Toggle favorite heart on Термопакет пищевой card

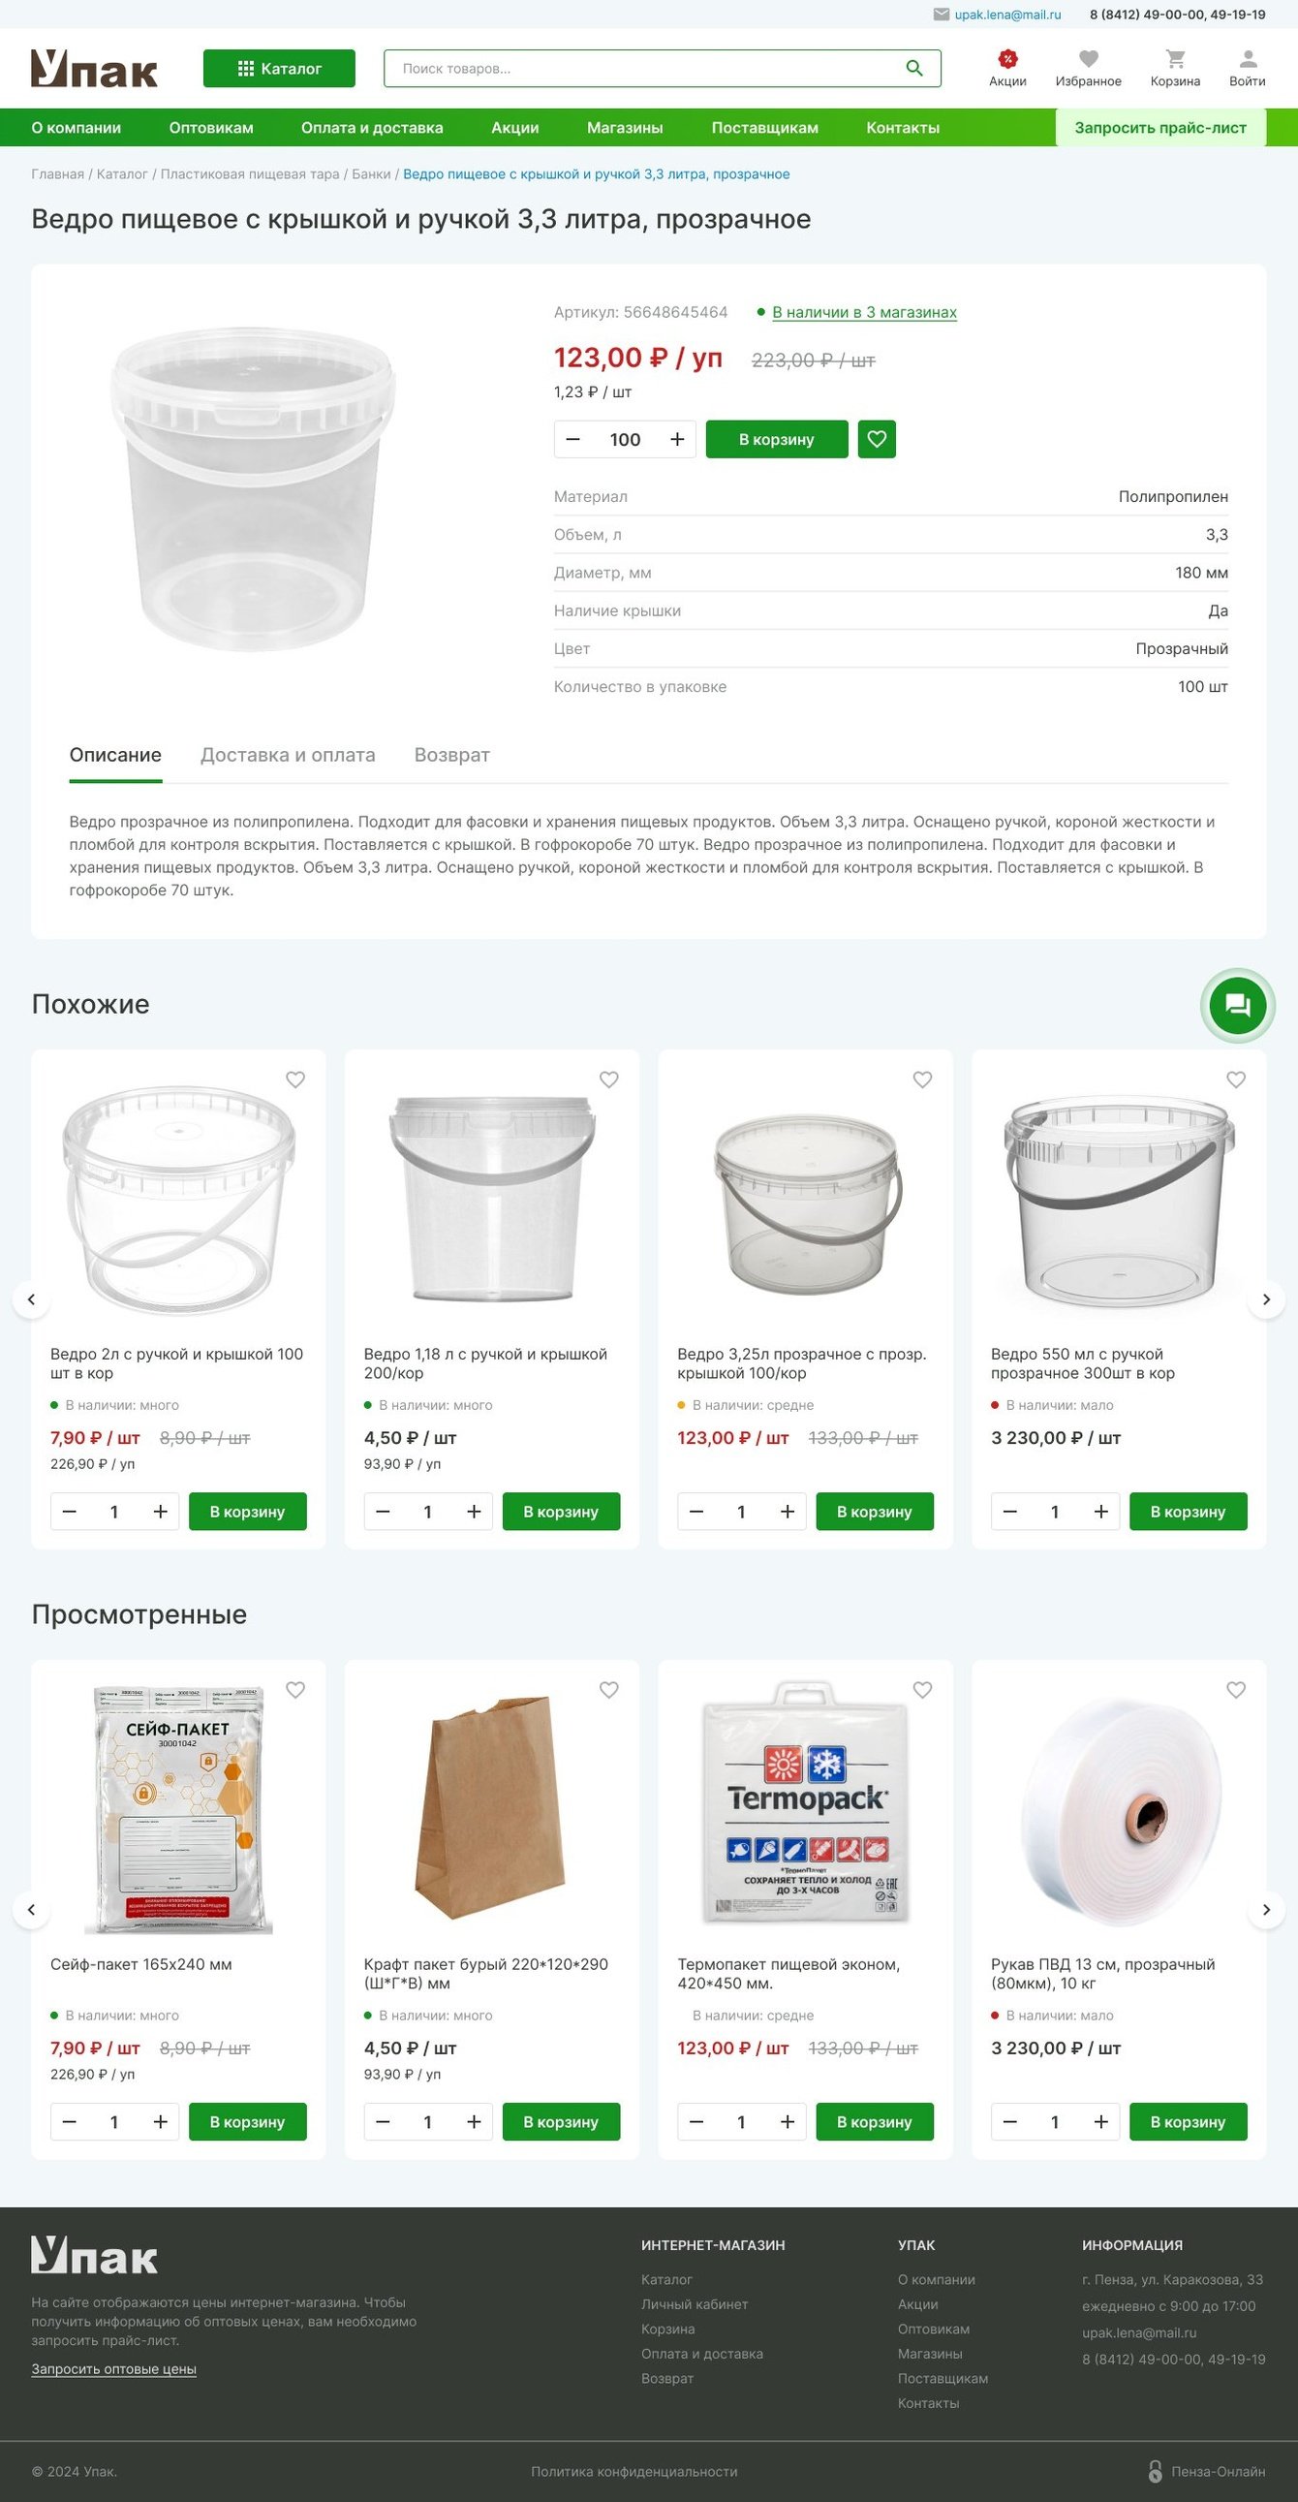[922, 1690]
